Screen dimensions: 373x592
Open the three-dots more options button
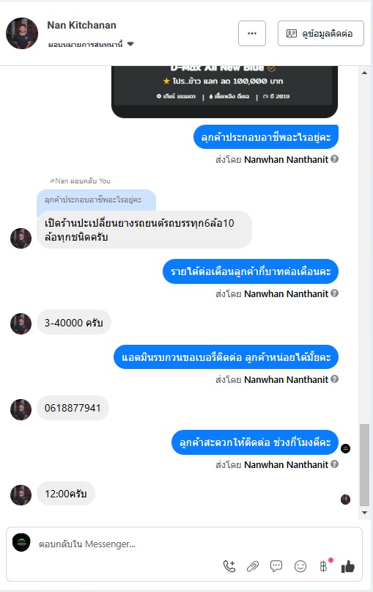(x=252, y=33)
